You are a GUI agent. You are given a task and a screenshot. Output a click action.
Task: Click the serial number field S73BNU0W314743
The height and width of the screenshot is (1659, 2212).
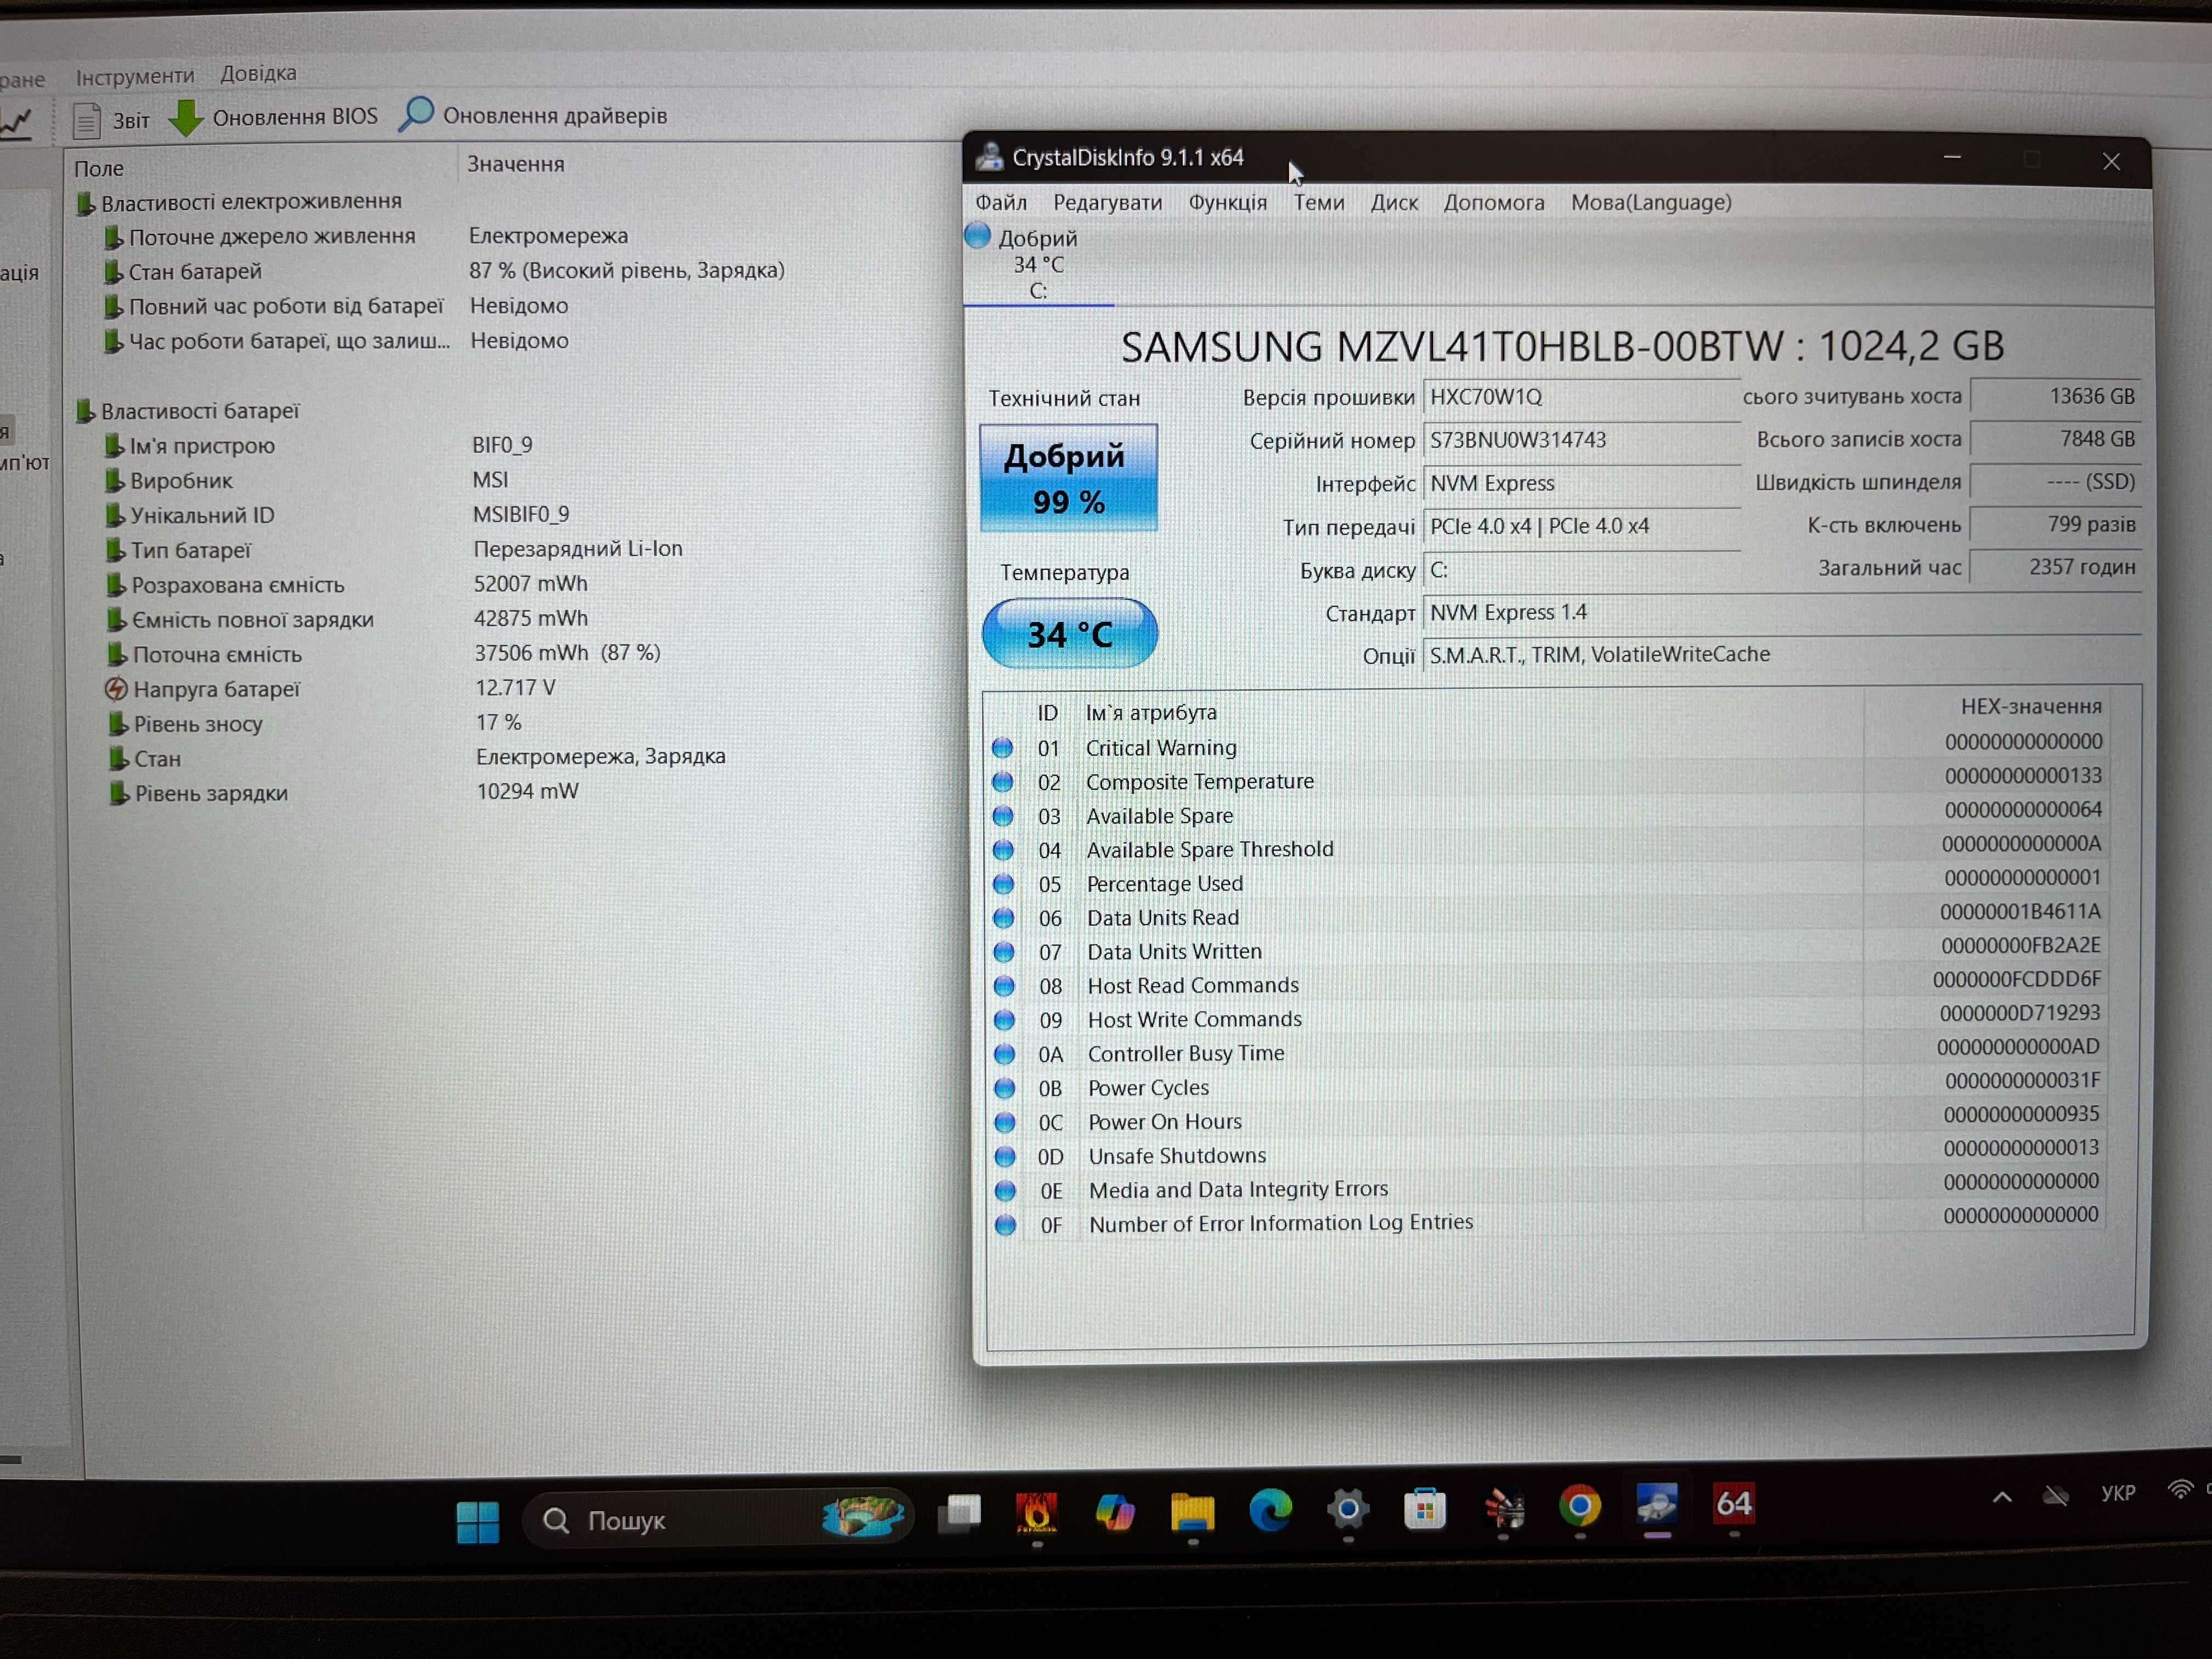(x=1581, y=440)
